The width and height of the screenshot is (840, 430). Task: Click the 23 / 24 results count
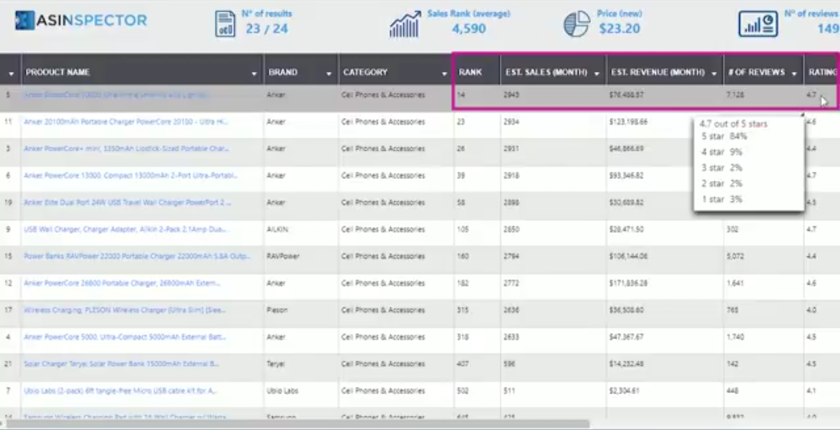[266, 29]
